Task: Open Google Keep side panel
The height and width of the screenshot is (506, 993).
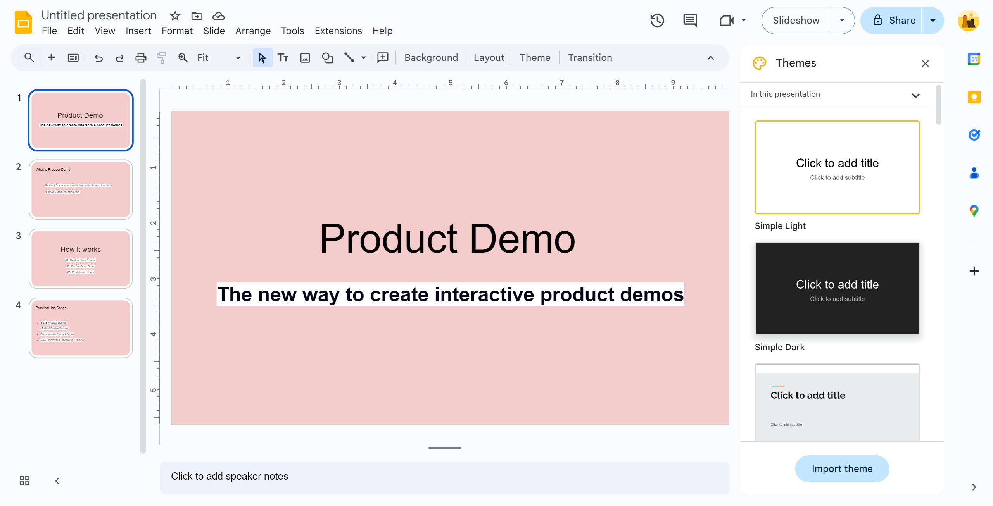Action: [x=974, y=97]
